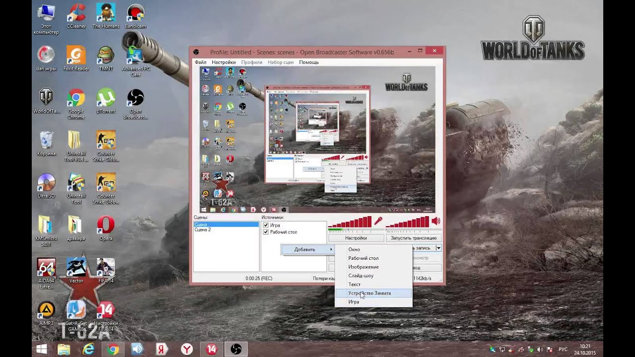Switch to OBS via its taskbar icon
Image resolution: width=635 pixels, height=357 pixels.
pos(235,349)
